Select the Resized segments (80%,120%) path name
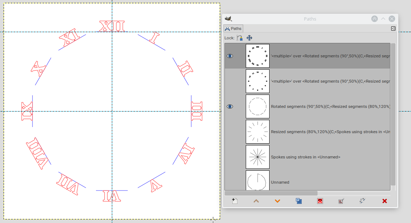Screen dimensions: 411x223 (x=331, y=132)
